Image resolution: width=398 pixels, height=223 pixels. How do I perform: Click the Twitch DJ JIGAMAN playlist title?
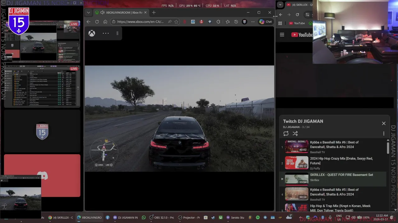click(303, 121)
